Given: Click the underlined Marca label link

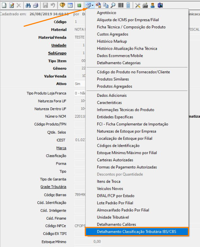Looking at the screenshot, I should coord(61,148).
